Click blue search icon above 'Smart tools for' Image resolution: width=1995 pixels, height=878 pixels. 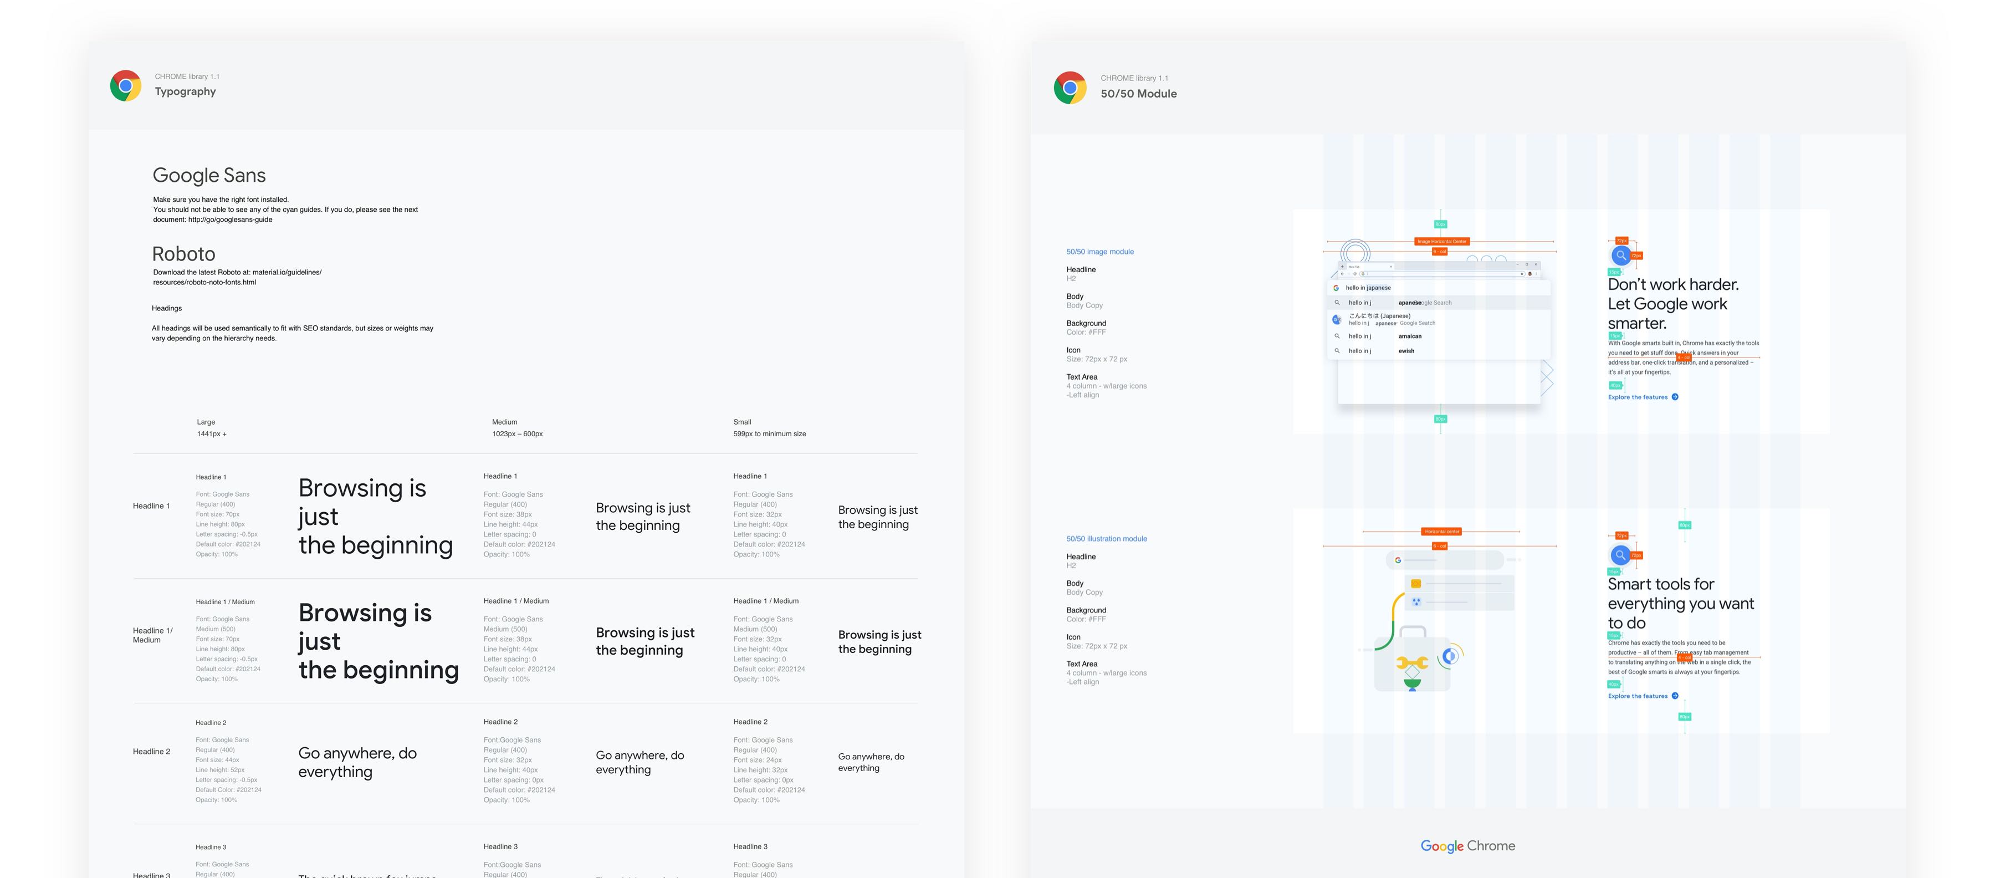pos(1620,555)
